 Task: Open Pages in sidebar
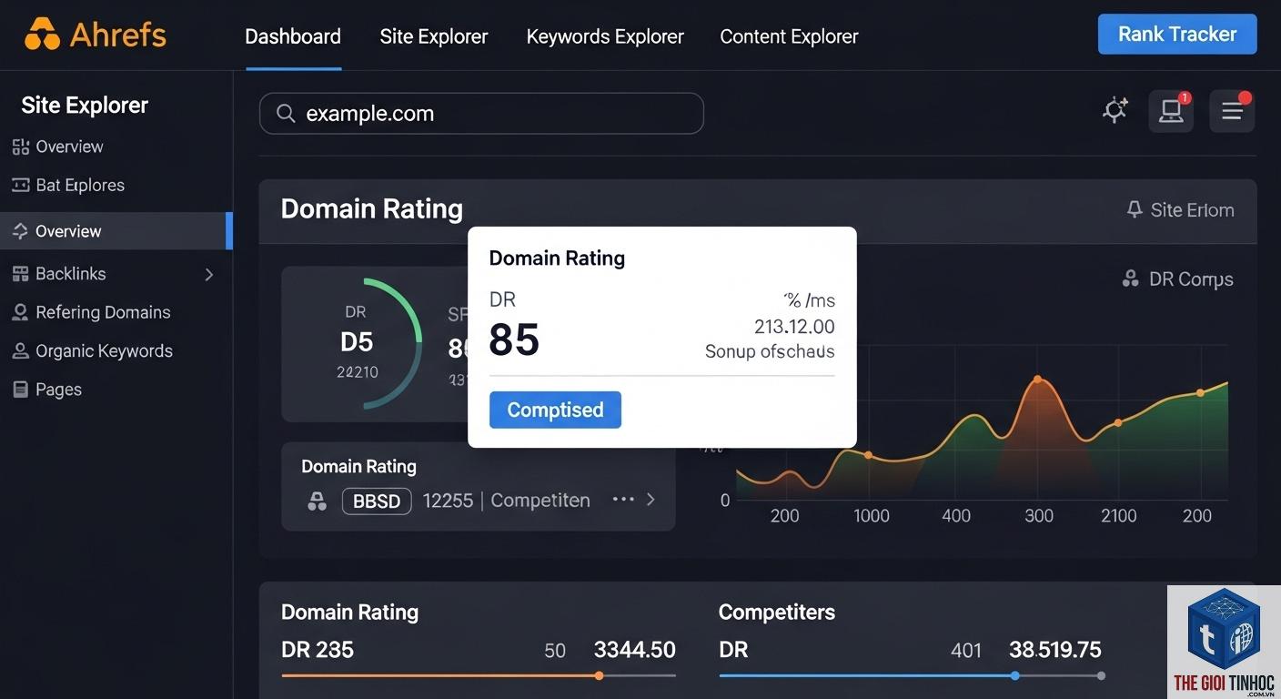(x=58, y=390)
